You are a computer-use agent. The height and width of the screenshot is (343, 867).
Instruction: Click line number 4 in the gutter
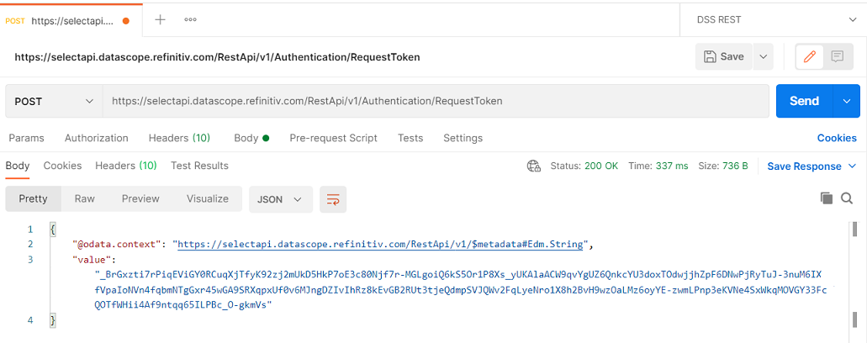click(29, 320)
